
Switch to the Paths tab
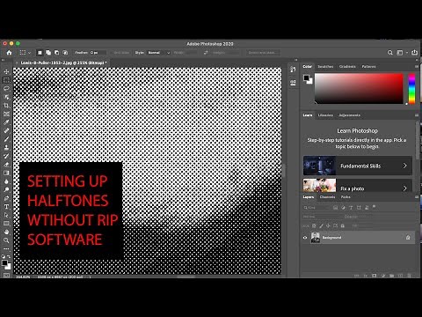(346, 197)
